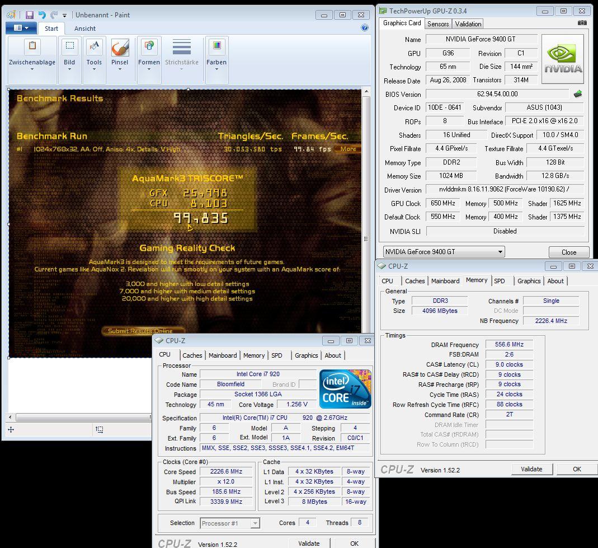Screen dimensions: 598x548
Task: Click GPU-Z camera screenshot icon
Action: [582, 23]
